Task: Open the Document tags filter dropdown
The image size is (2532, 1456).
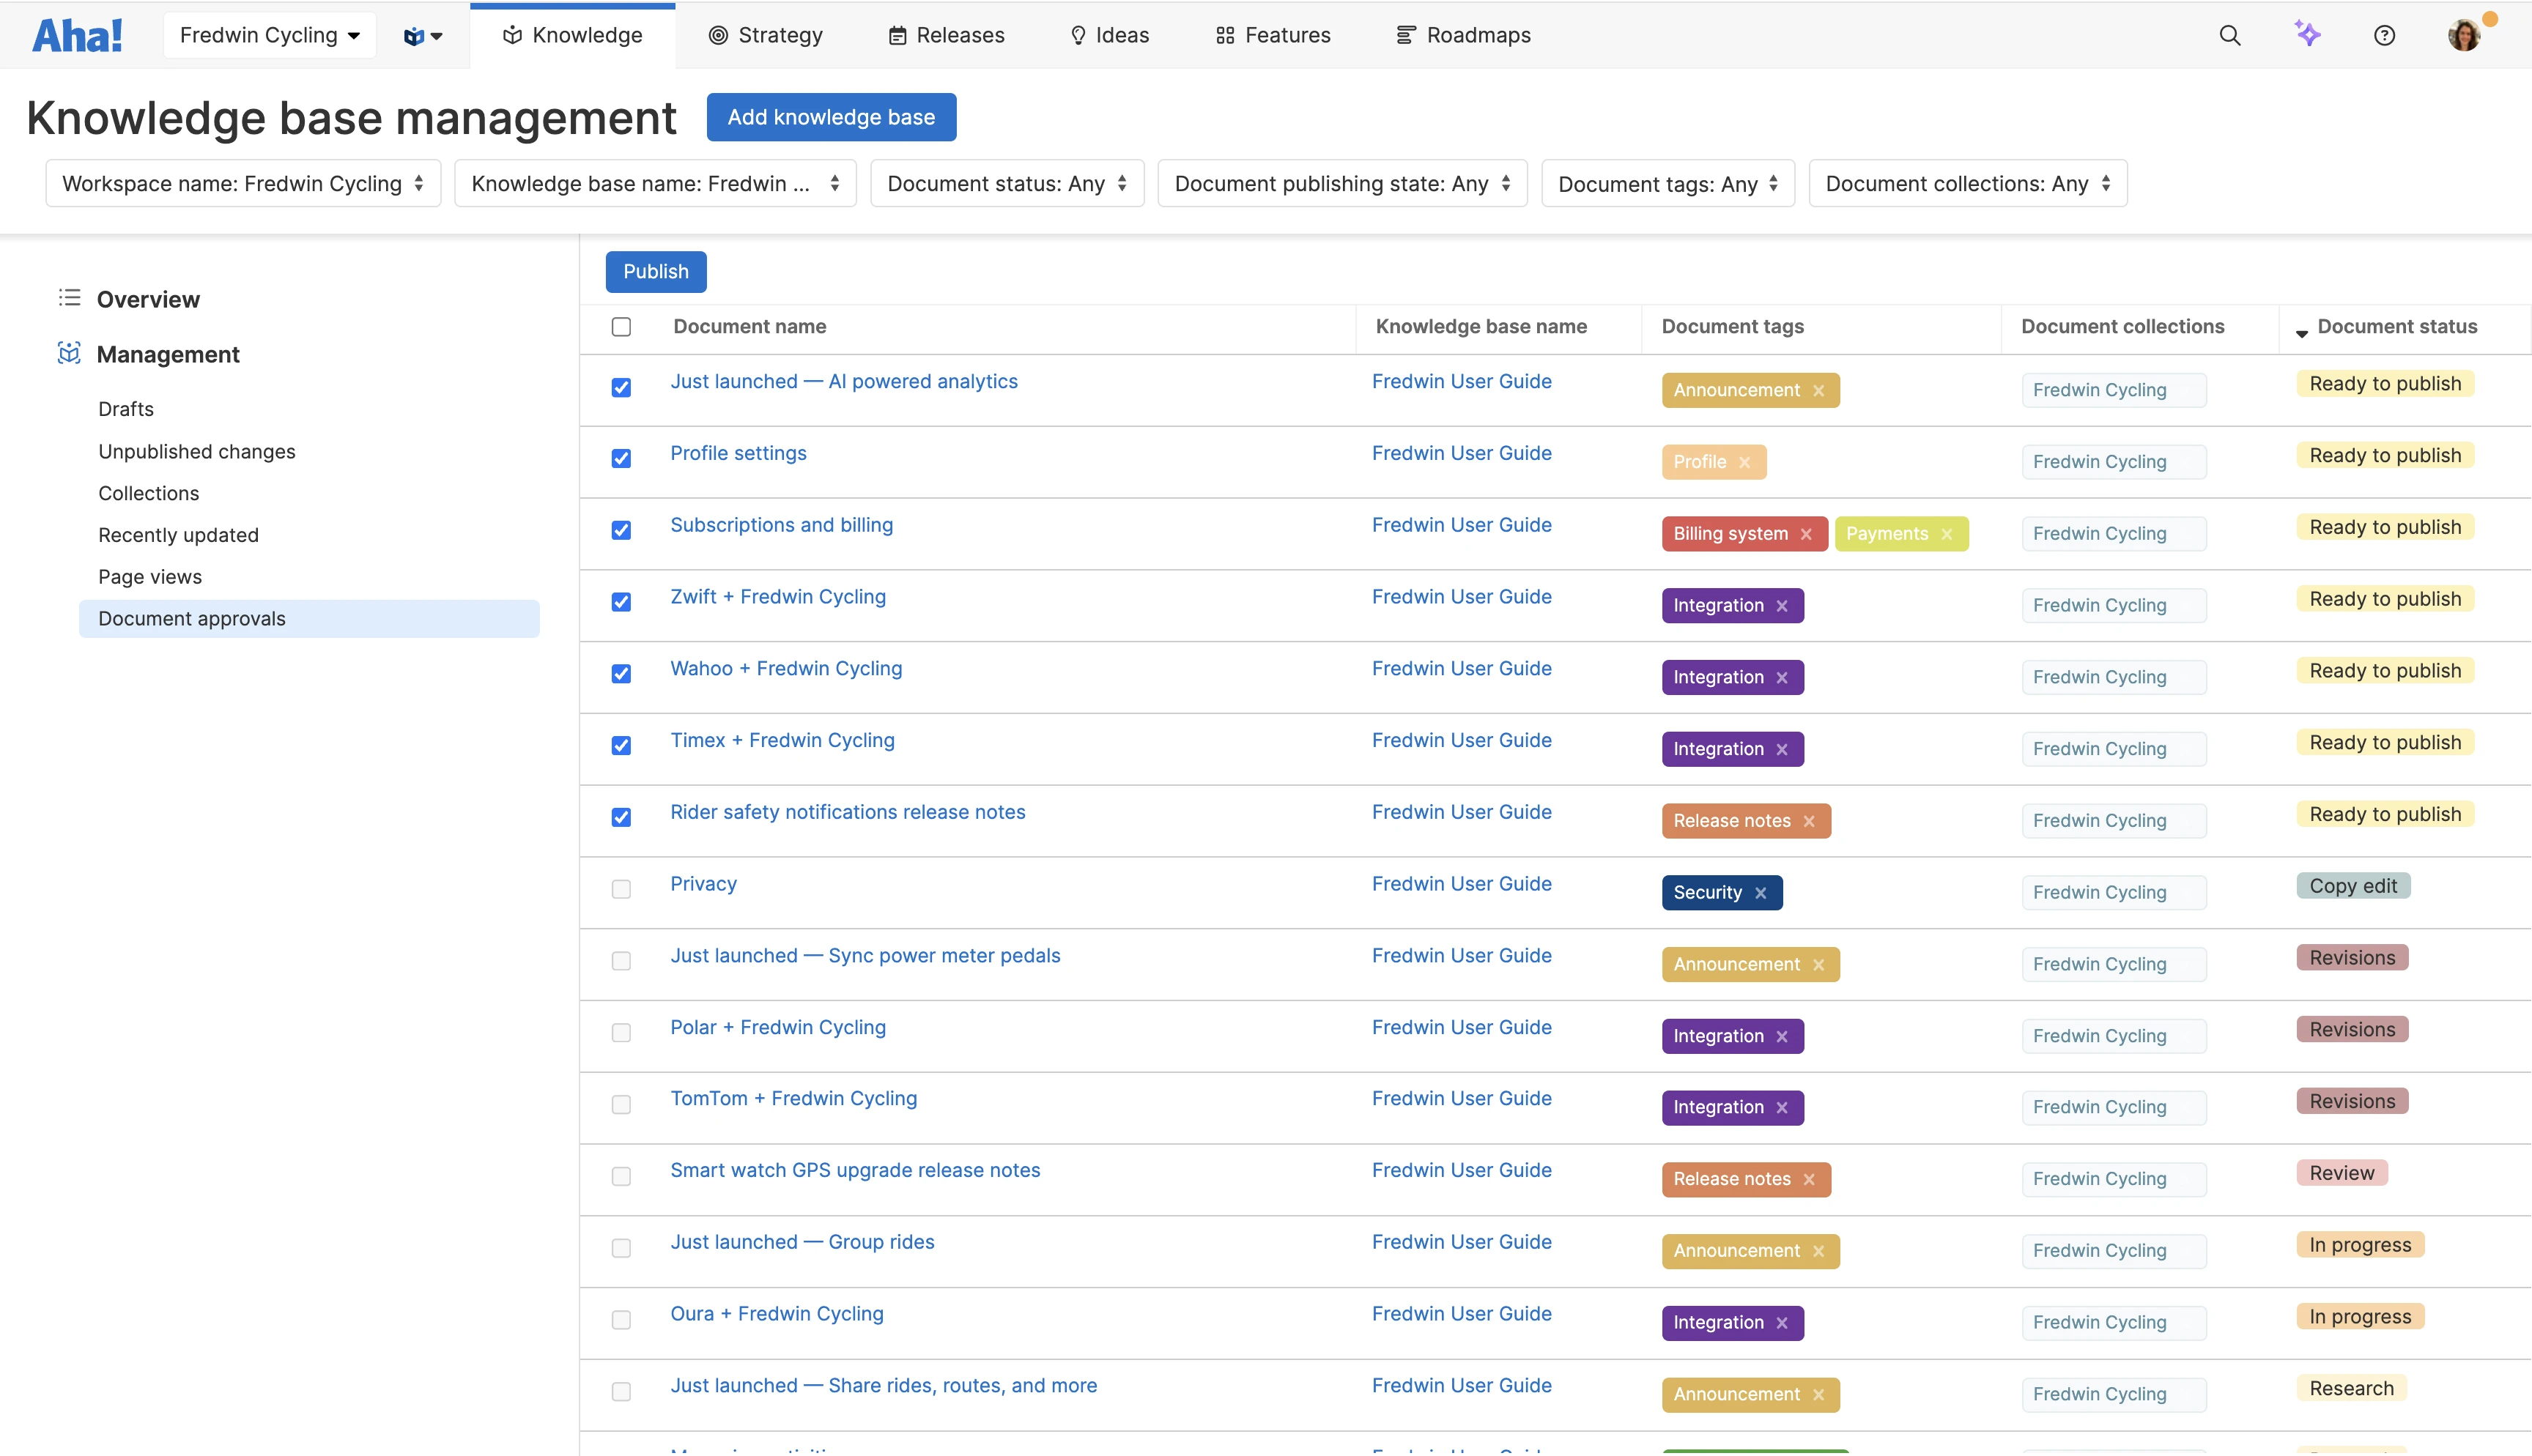Action: coord(1667,184)
